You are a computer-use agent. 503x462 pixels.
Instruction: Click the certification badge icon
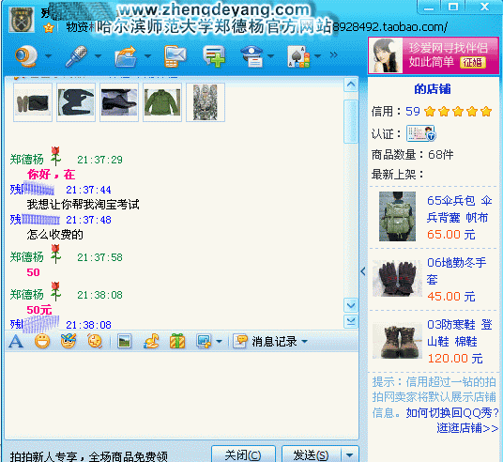click(420, 133)
